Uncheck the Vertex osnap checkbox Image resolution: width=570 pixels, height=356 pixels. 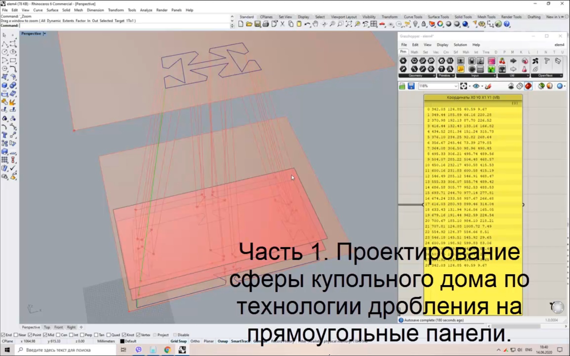138,335
